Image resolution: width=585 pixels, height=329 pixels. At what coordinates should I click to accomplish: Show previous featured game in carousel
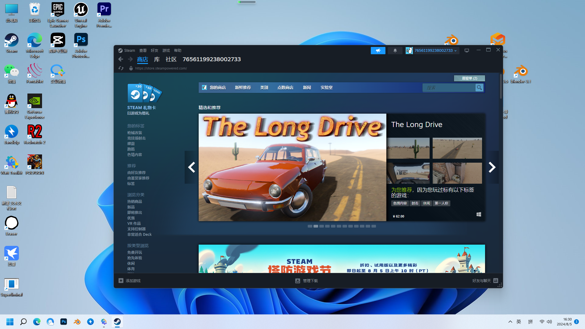tap(191, 167)
